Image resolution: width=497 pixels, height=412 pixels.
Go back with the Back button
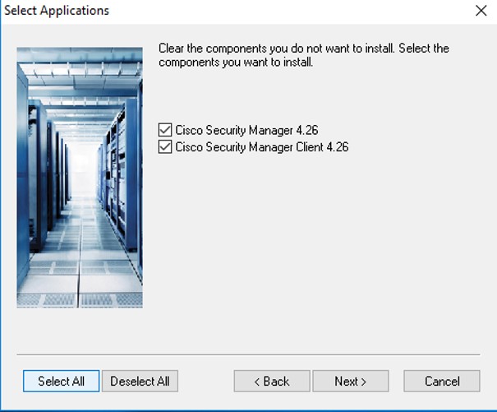(x=272, y=381)
